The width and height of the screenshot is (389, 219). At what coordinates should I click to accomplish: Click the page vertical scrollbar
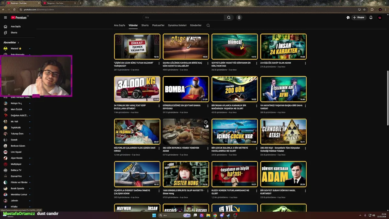pos(387,97)
